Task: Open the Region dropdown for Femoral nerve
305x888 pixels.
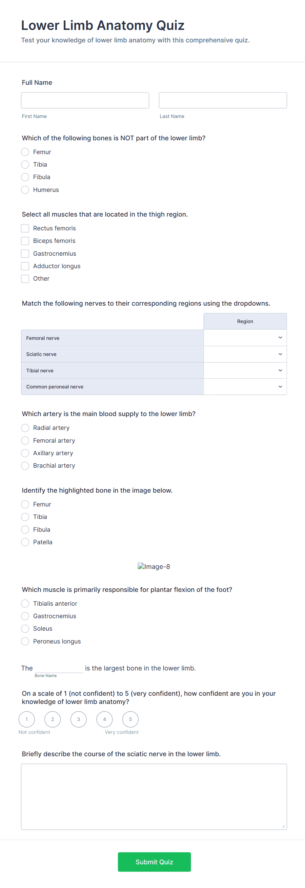Action: pos(245,338)
